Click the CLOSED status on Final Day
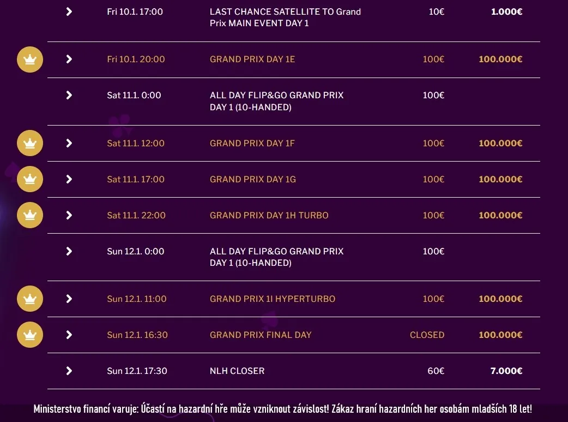 (427, 335)
